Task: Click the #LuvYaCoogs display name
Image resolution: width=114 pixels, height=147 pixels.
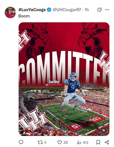Action: tap(32, 10)
